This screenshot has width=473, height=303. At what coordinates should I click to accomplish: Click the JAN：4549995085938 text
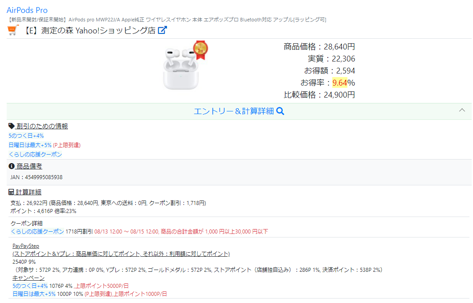37,177
